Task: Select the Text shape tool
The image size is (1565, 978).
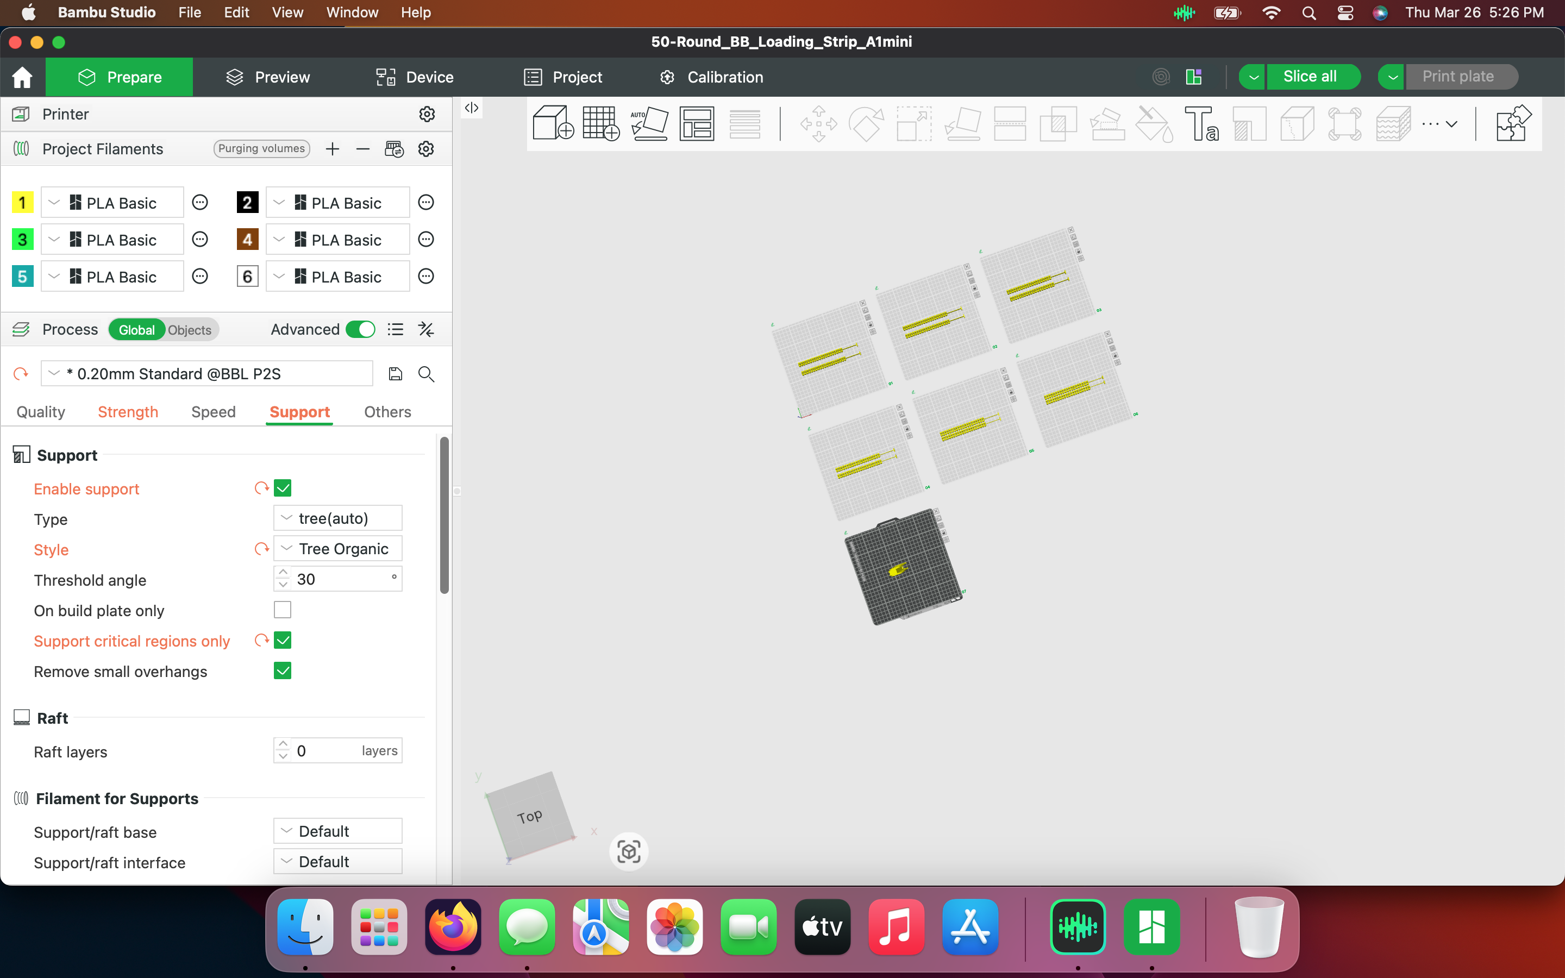Action: click(x=1201, y=123)
